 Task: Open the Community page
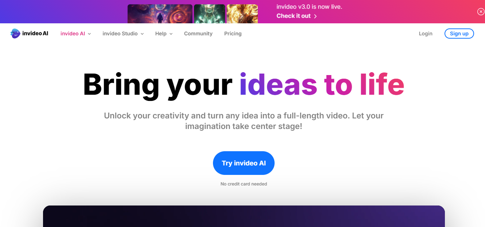point(198,34)
